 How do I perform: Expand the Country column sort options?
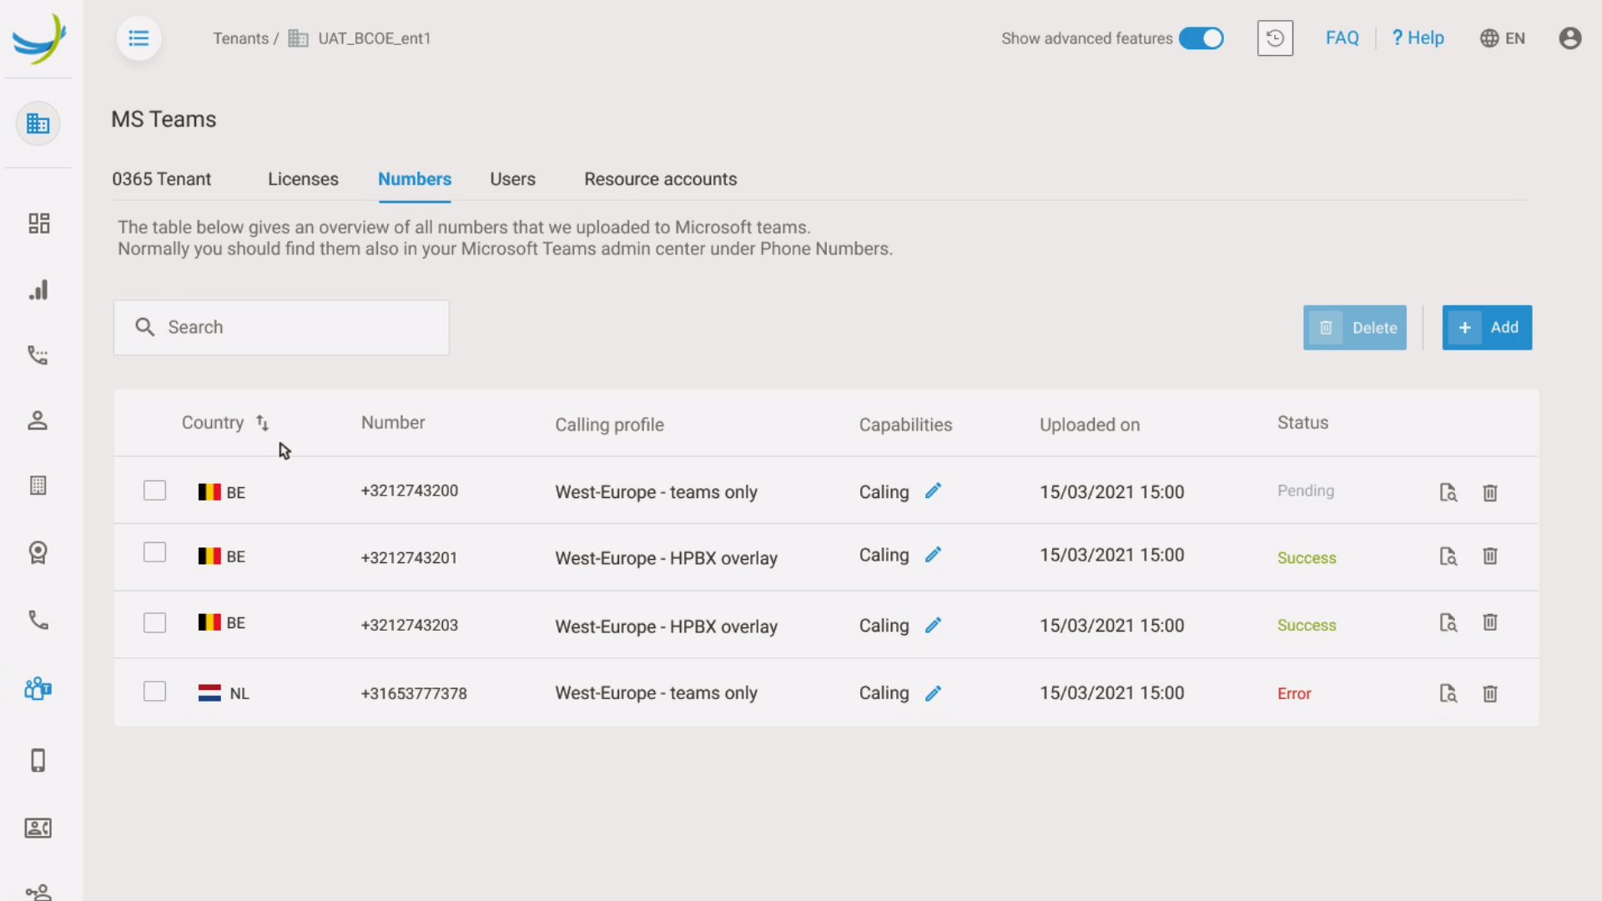pyautogui.click(x=261, y=421)
